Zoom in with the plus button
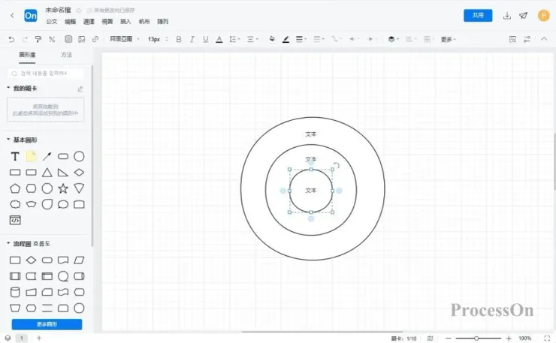The height and width of the screenshot is (343, 556). pos(509,338)
